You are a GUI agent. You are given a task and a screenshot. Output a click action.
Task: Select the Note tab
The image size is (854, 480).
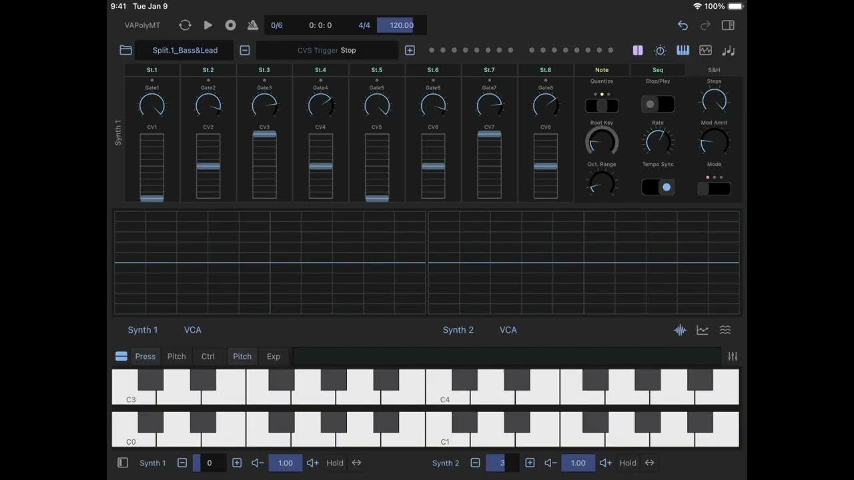[602, 70]
